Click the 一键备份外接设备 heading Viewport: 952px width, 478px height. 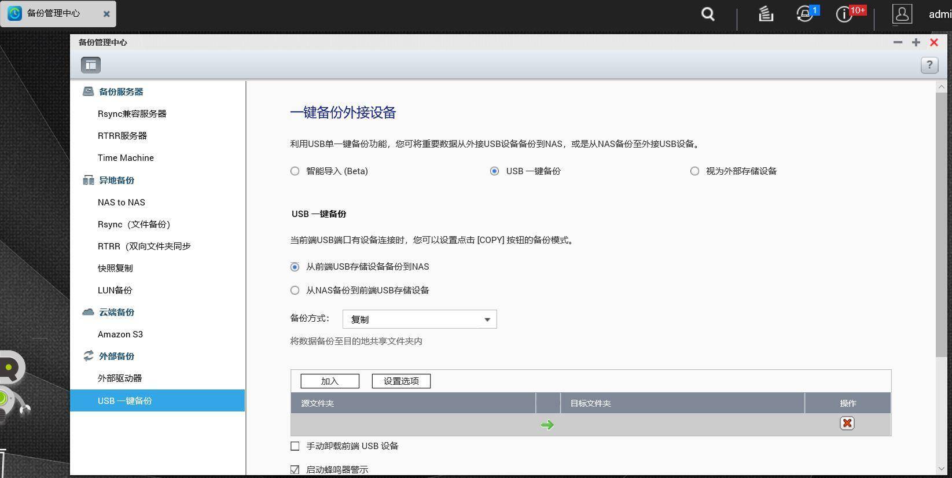pyautogui.click(x=343, y=112)
